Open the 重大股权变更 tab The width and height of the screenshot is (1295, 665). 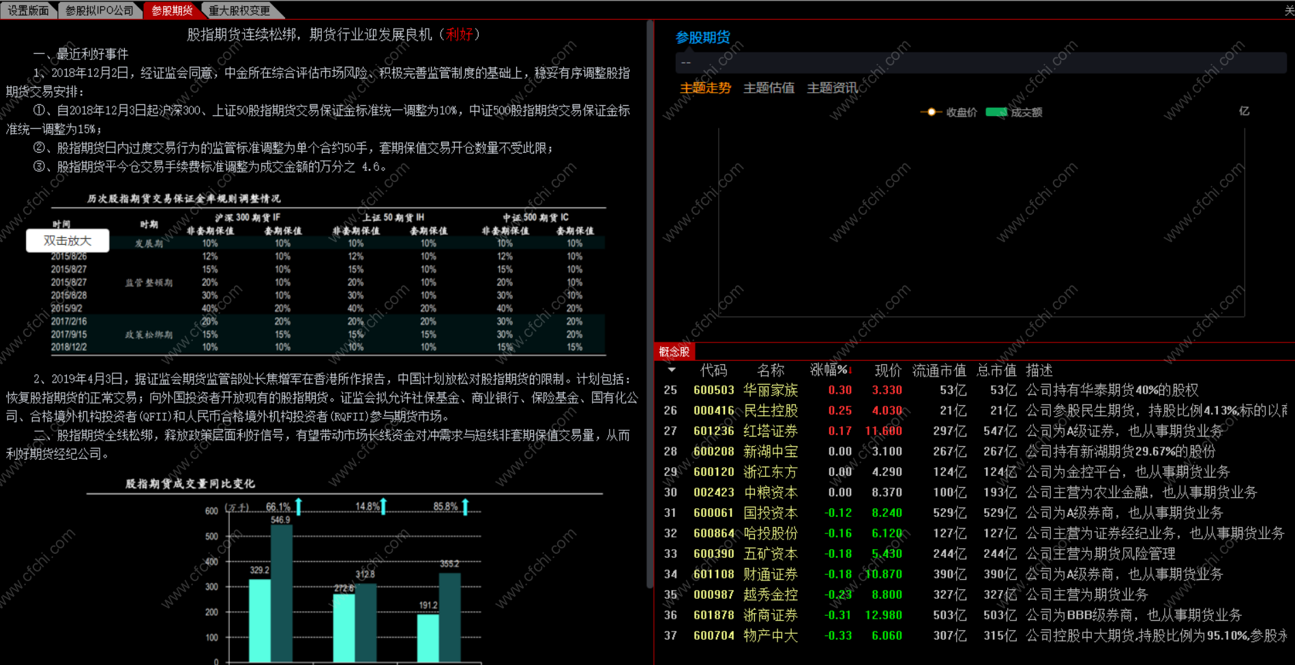(239, 10)
